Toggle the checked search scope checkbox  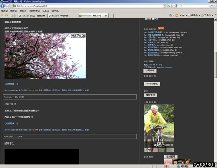145,19
